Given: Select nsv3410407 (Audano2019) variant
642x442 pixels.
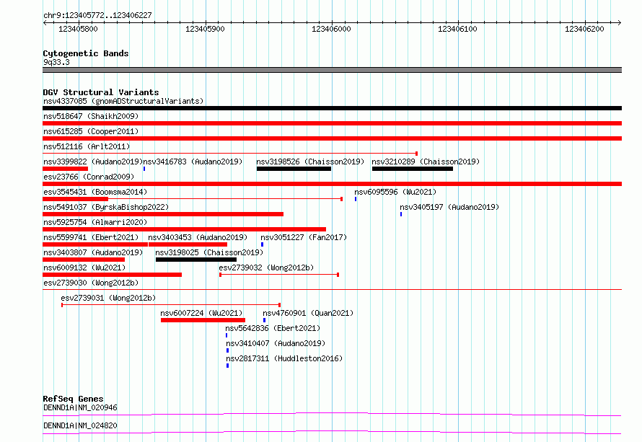Looking at the screenshot, I should pos(276,343).
